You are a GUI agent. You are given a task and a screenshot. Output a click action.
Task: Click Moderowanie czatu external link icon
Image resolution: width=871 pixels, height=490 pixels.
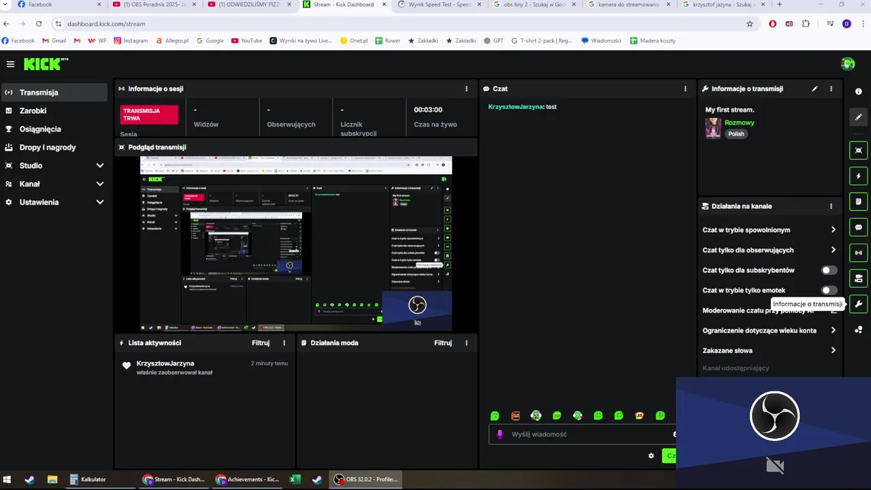834,310
